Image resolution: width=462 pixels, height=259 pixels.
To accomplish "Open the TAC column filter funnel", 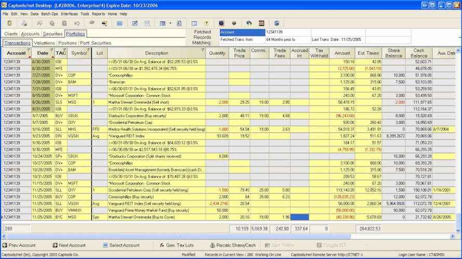I will coord(64,50).
